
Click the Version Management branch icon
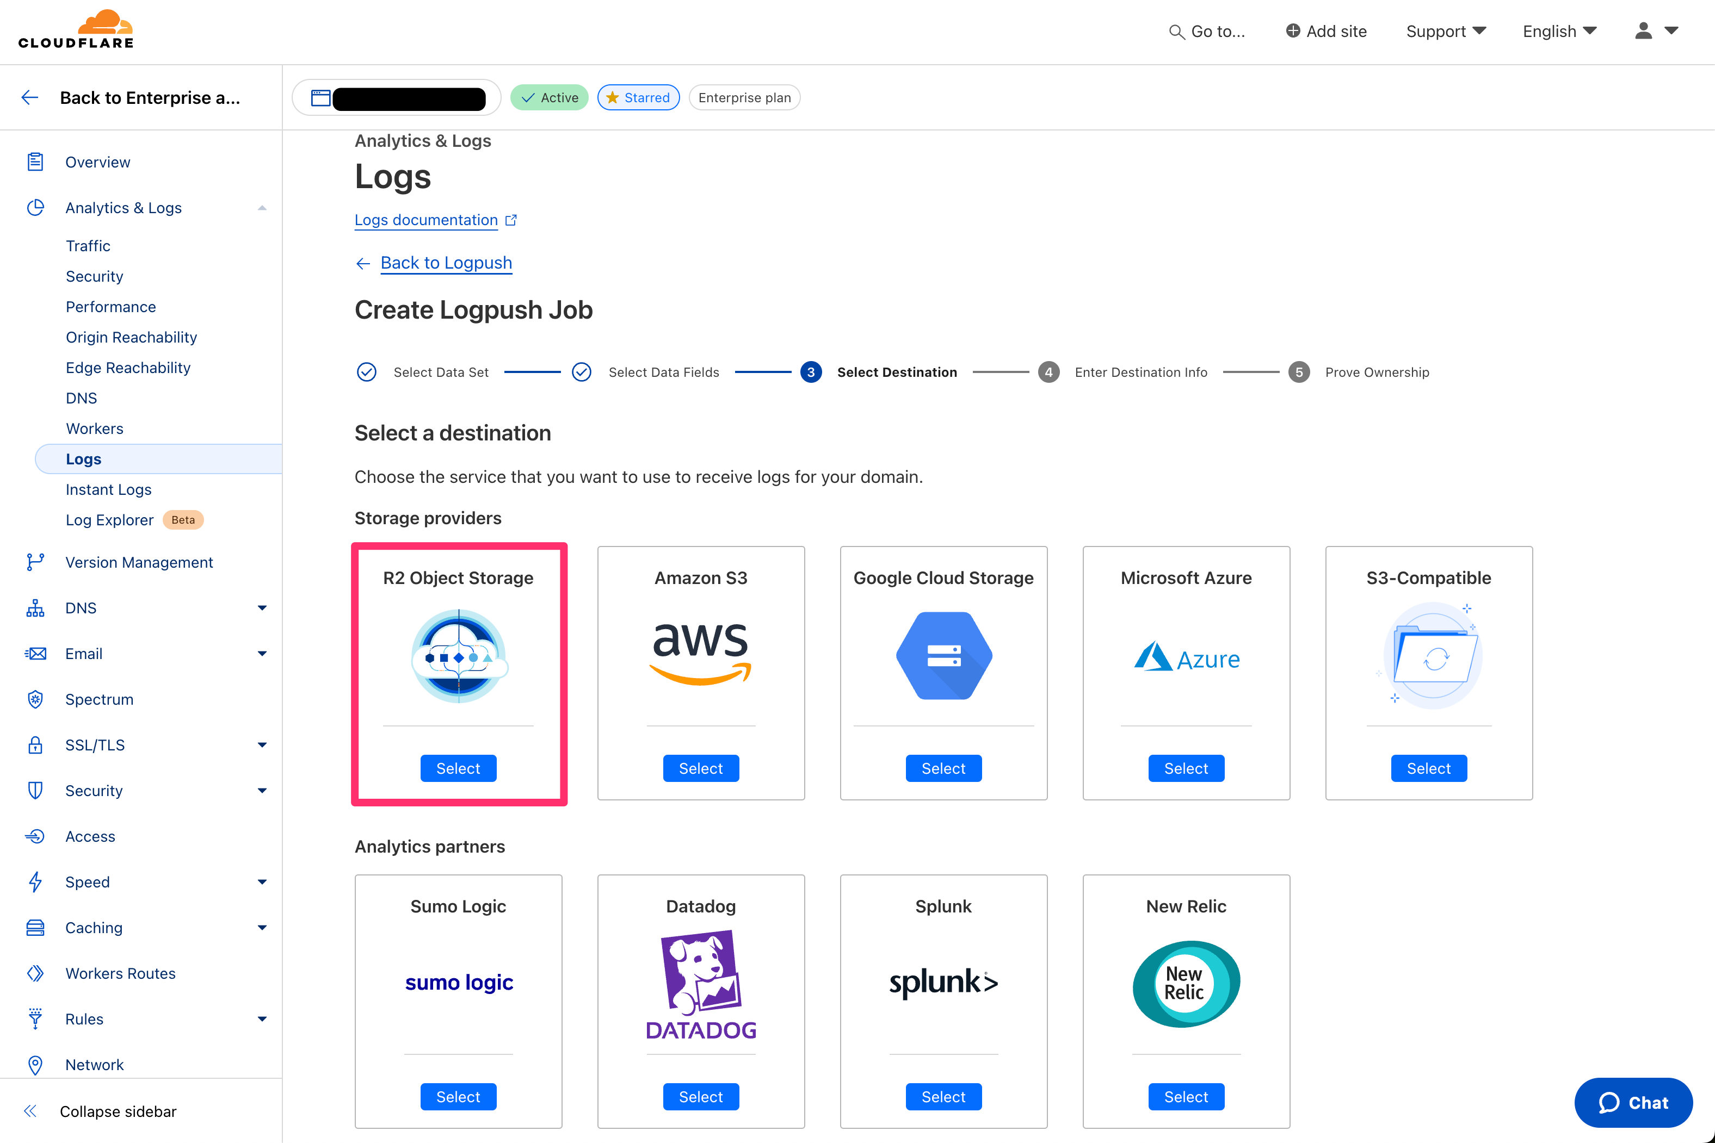click(35, 562)
